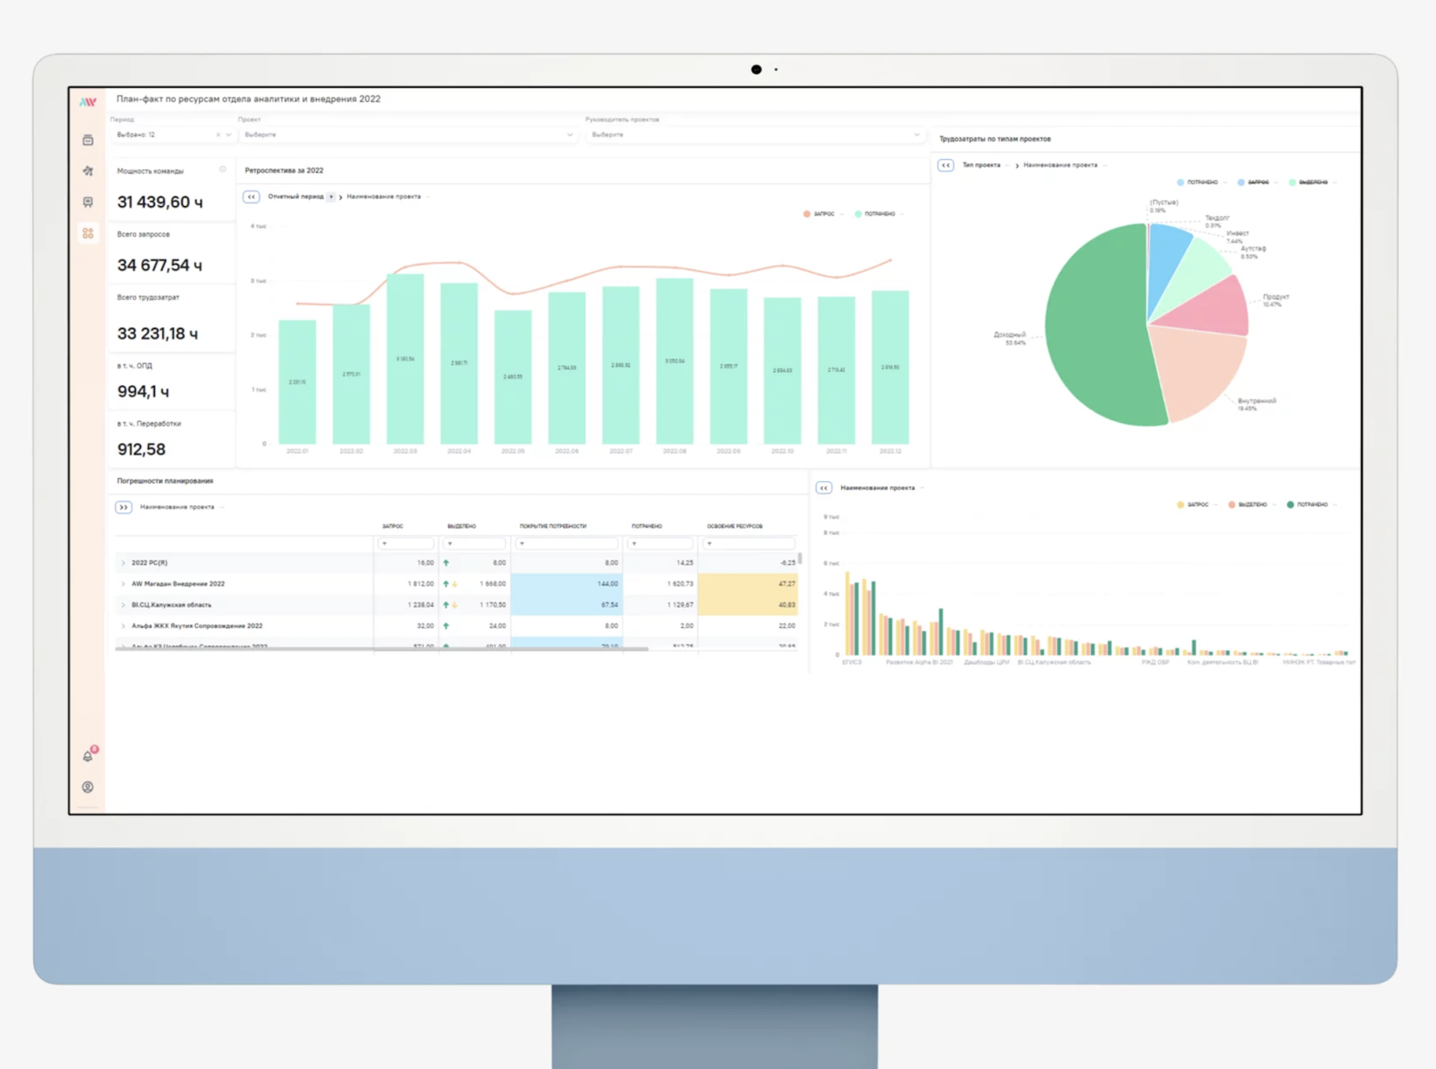Toggle Потрачено legend in Ретроспектива chart
Viewport: 1436px width, 1069px height.
874,214
